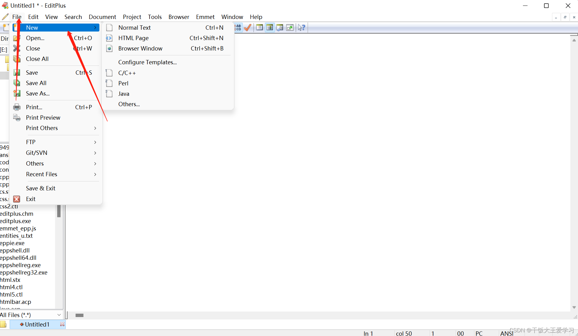
Task: Select html5.ctl in the file list
Action: pos(11,294)
